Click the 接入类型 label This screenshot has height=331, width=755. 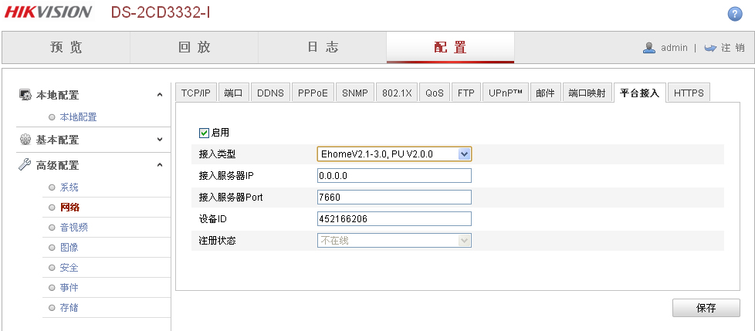tap(217, 154)
